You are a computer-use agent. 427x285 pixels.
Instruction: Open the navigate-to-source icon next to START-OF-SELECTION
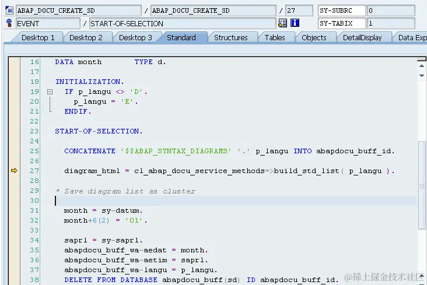[x=282, y=23]
